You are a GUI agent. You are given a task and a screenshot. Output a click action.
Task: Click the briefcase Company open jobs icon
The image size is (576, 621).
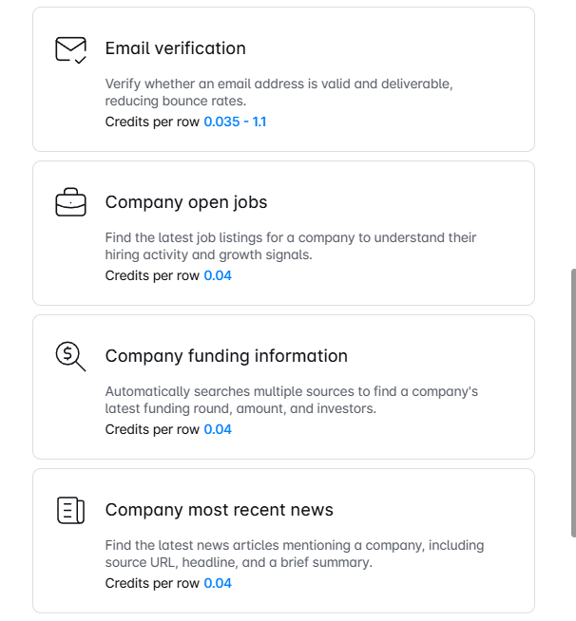point(70,202)
